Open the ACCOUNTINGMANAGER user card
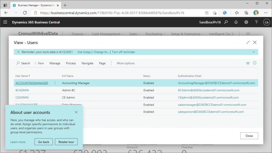The image size is (272, 153). (x=32, y=83)
